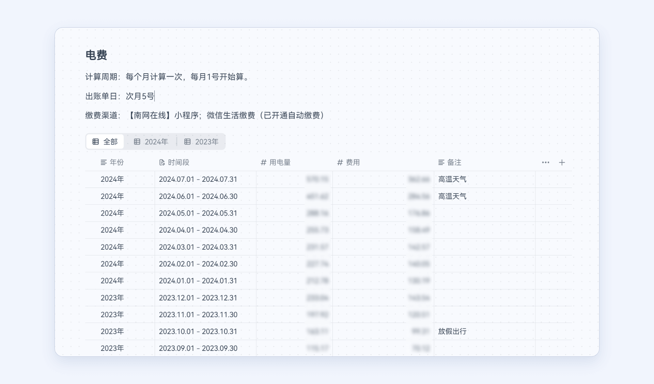Switch to the 全部 view tab
The image size is (654, 384).
click(105, 142)
